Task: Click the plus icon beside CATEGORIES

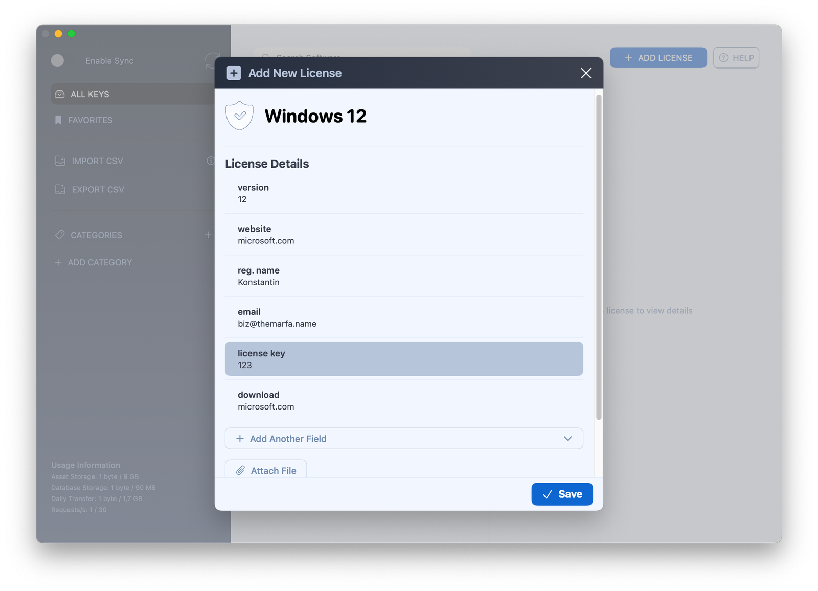Action: point(208,235)
